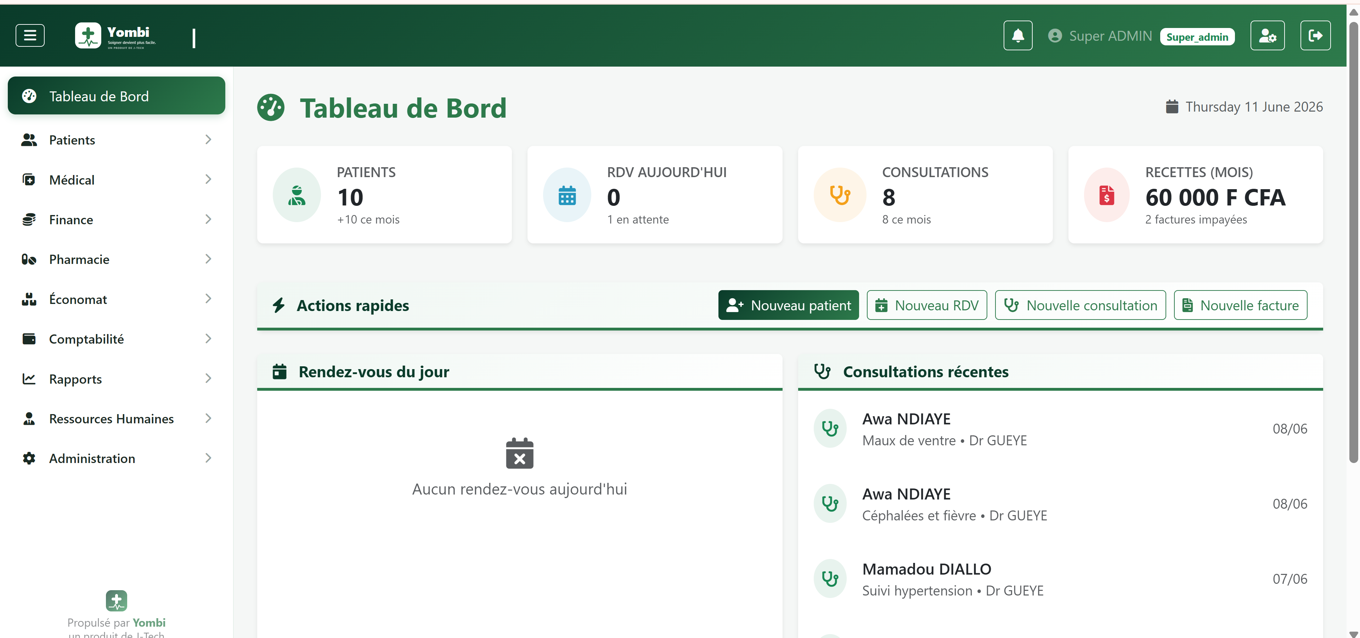Image resolution: width=1360 pixels, height=638 pixels.
Task: Open the Pharmacie sidebar menu
Action: [116, 259]
